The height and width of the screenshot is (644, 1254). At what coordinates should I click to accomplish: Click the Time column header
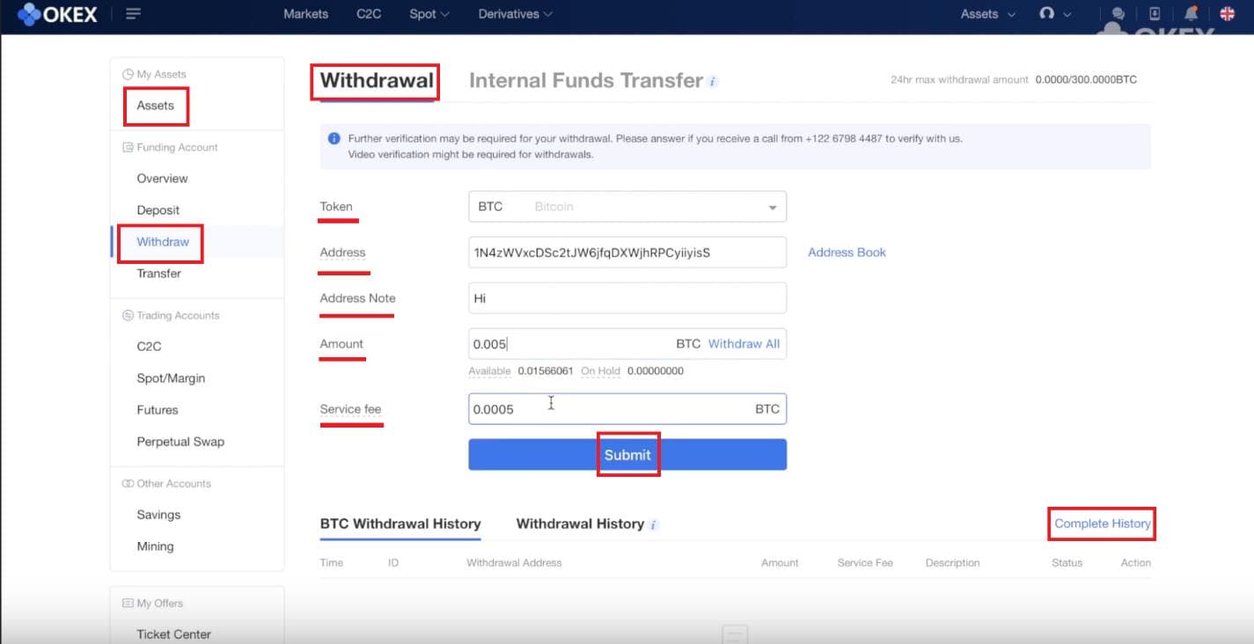coord(332,563)
